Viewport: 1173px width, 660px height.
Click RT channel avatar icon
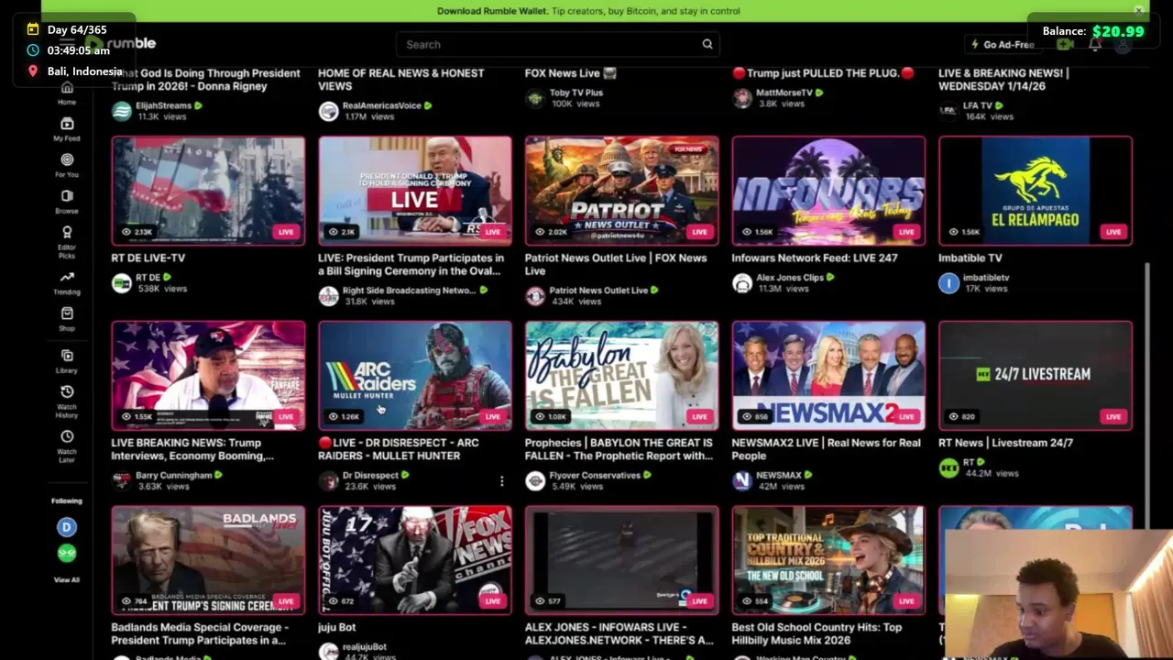(948, 467)
